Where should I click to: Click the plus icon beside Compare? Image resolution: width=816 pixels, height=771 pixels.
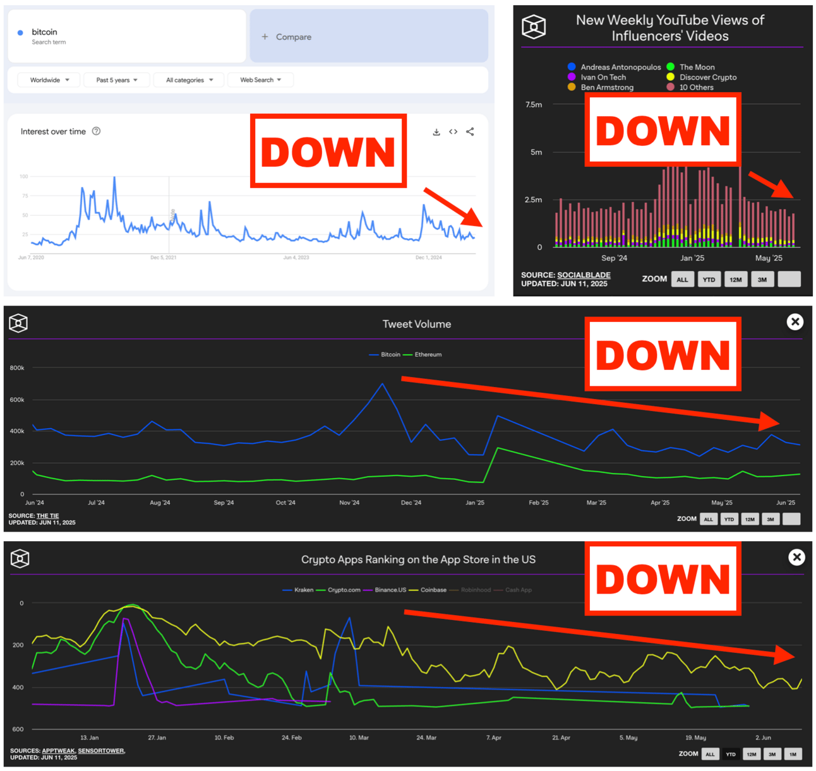click(x=265, y=37)
